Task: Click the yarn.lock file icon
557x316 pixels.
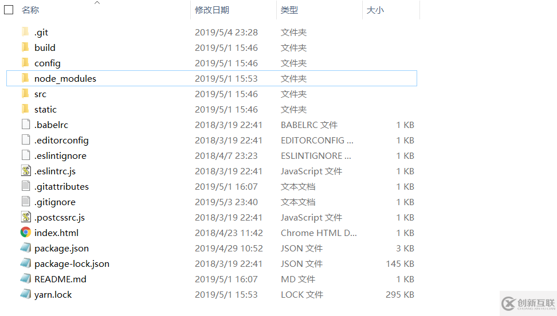Action: [26, 294]
